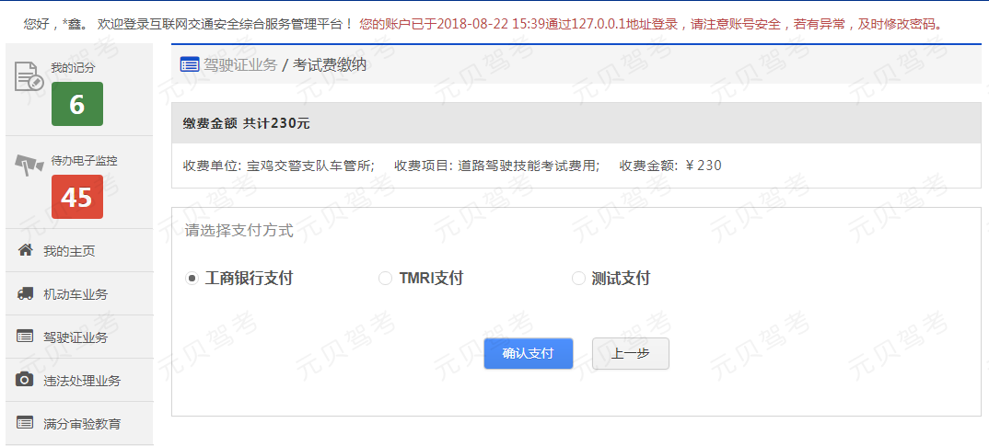The height and width of the screenshot is (446, 989).
Task: Click the truck icon for 机动车业务
Action: point(25,293)
